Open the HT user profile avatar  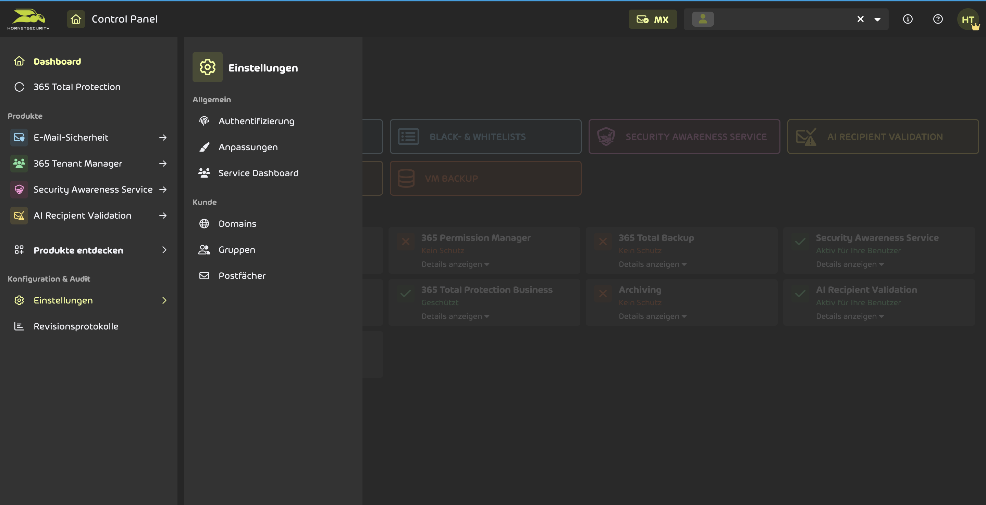click(x=969, y=20)
